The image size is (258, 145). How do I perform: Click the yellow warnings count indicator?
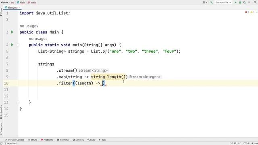[x=252, y=12]
